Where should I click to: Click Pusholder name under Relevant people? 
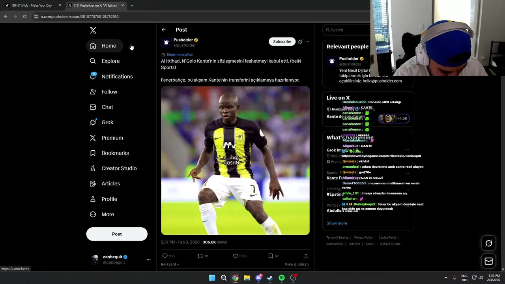tap(349, 59)
